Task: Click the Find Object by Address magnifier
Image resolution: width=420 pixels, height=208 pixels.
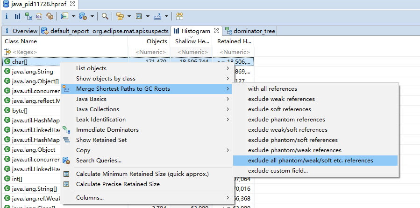Action: 105,17
